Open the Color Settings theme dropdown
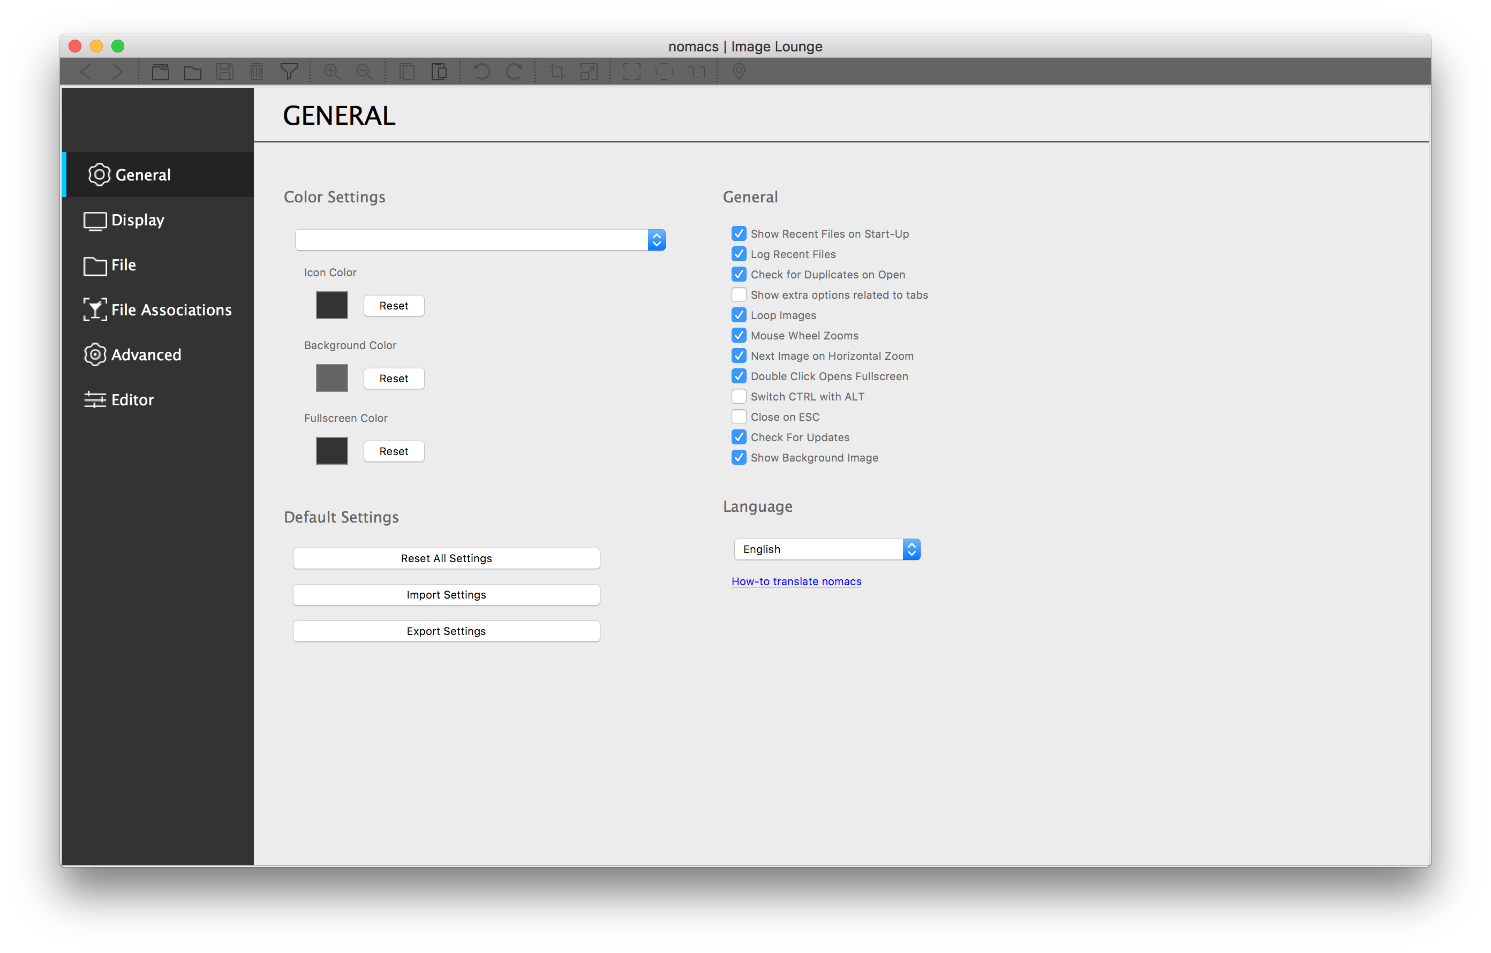 click(480, 239)
